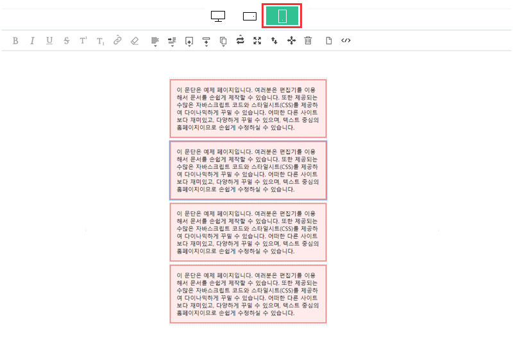Viewport: 513px width, 340px height.
Task: Click the duplicate block icon
Action: coord(223,41)
